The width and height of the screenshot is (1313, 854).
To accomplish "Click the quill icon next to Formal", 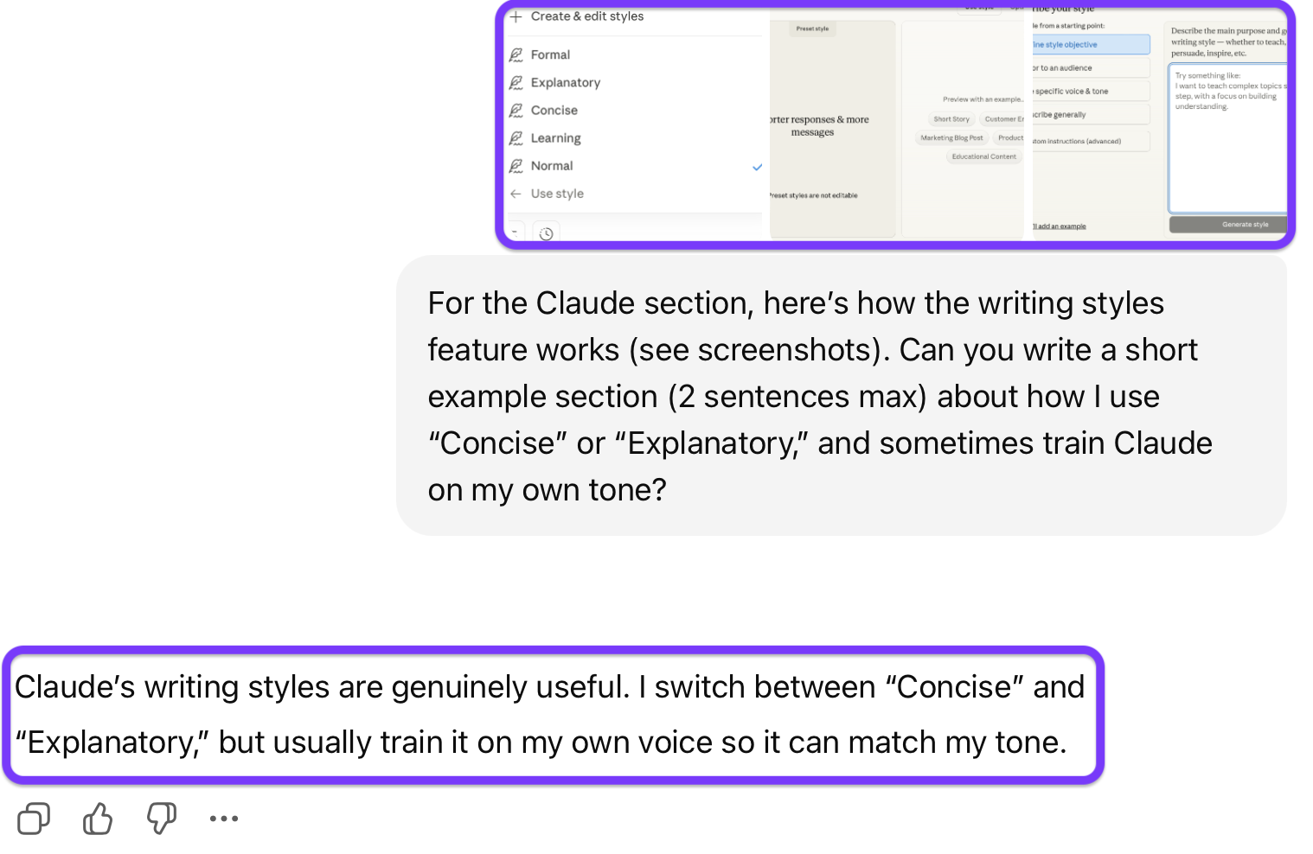I will coord(516,54).
